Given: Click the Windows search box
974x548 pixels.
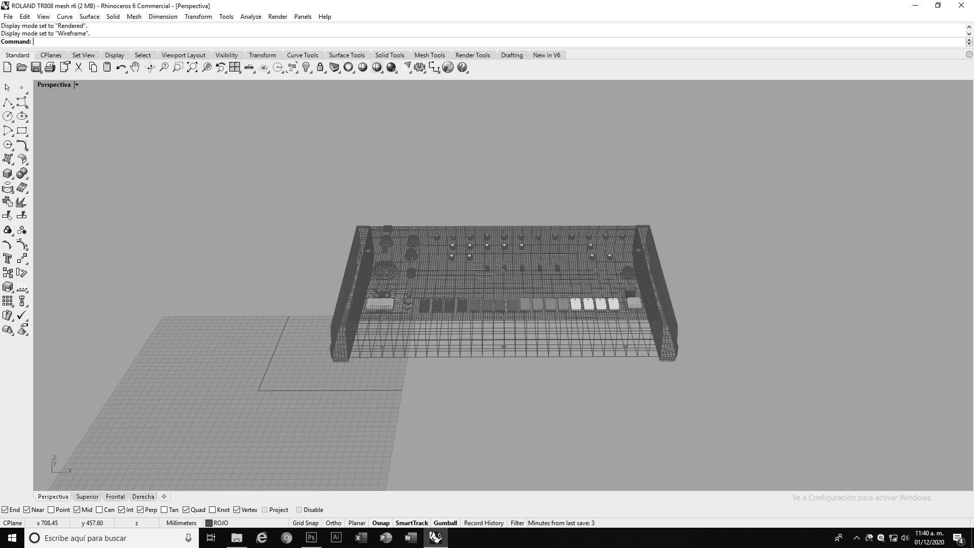Looking at the screenshot, I should pyautogui.click(x=112, y=538).
